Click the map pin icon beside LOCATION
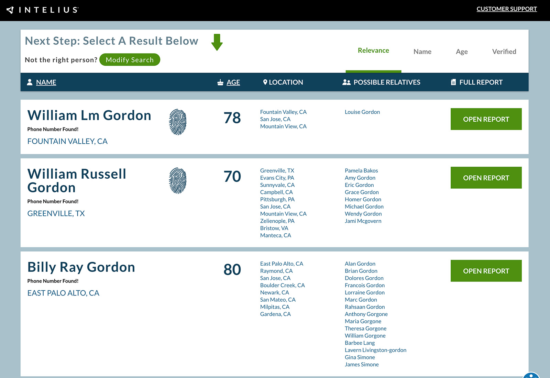Image resolution: width=550 pixels, height=378 pixels. [x=265, y=82]
